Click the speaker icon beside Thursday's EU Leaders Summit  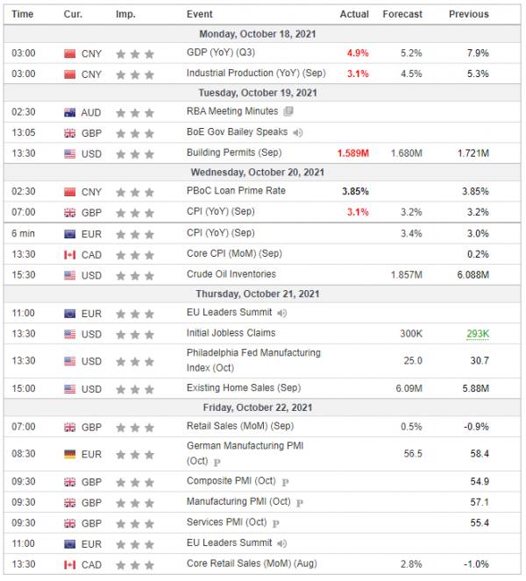[282, 313]
